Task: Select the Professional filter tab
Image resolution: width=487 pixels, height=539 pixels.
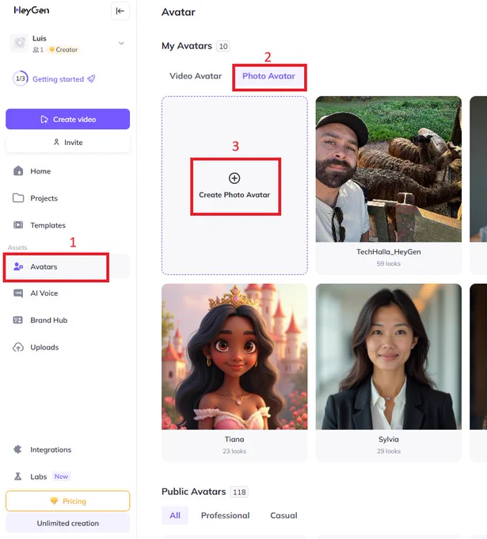Action: [226, 515]
